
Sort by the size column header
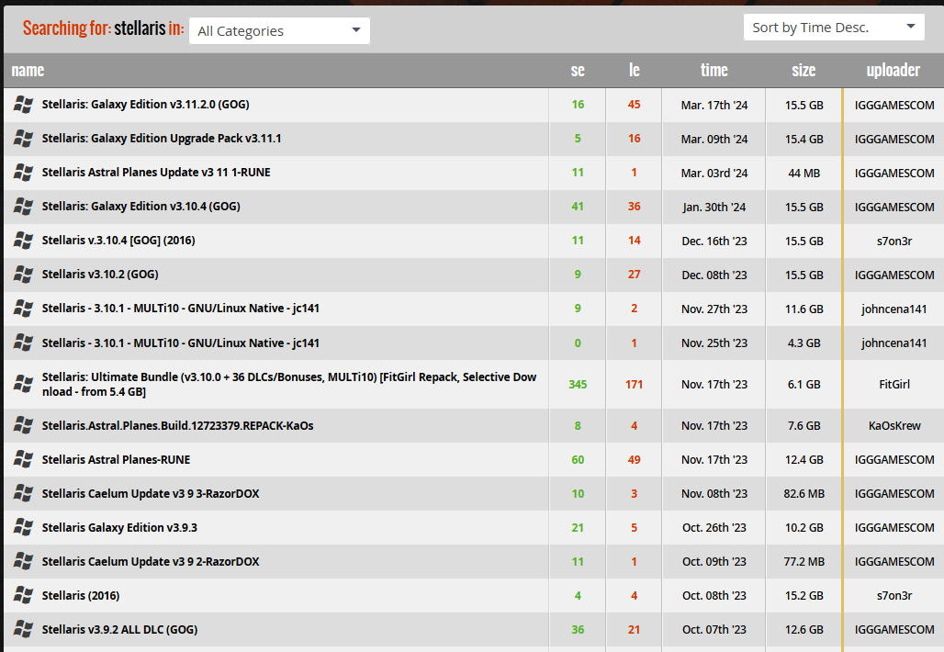804,71
